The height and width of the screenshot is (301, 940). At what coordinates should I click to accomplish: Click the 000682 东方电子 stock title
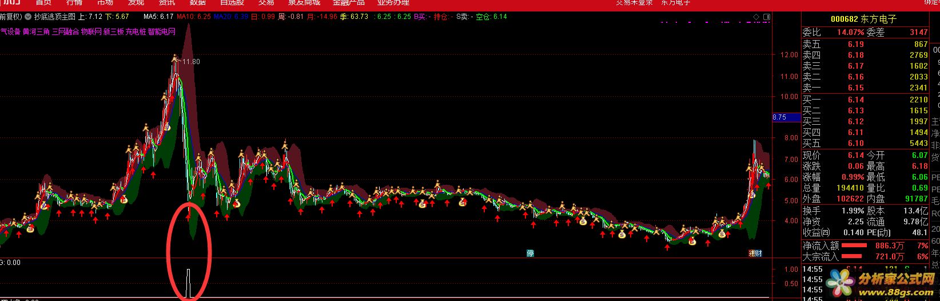point(864,19)
